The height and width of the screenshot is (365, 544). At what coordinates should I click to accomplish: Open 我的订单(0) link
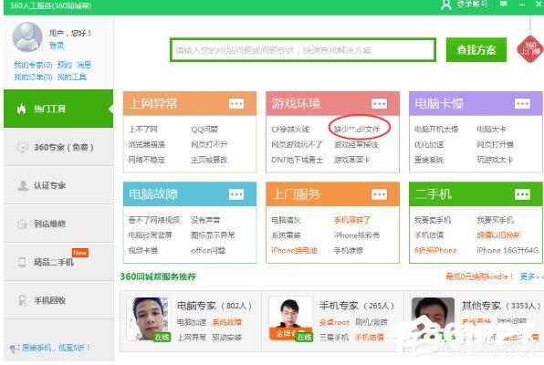click(33, 77)
